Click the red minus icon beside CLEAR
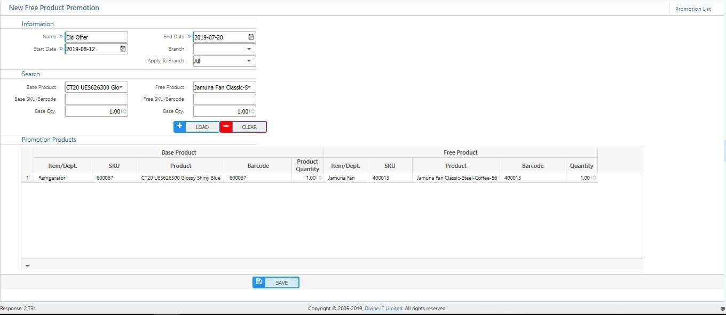The width and height of the screenshot is (726, 315). click(226, 127)
